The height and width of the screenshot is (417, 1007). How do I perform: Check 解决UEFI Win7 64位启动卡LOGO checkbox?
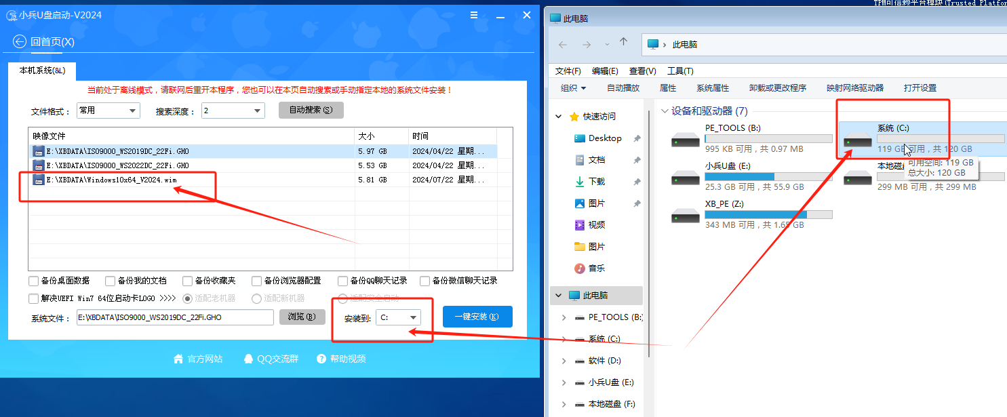(x=33, y=298)
